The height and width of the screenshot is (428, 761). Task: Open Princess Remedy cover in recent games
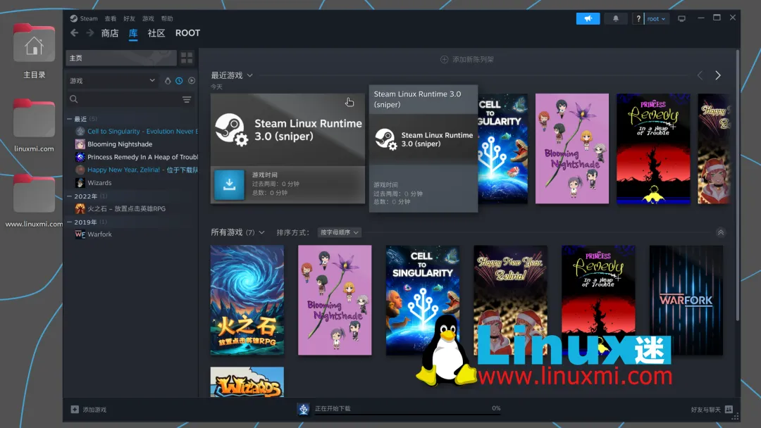(x=652, y=149)
